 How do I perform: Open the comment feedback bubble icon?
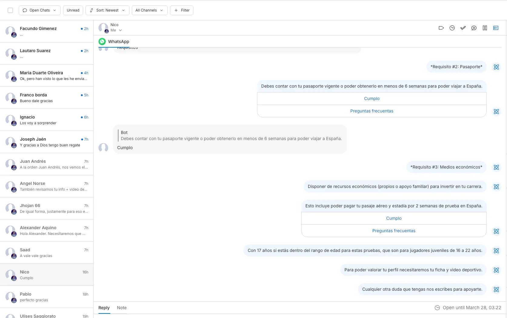tap(474, 28)
